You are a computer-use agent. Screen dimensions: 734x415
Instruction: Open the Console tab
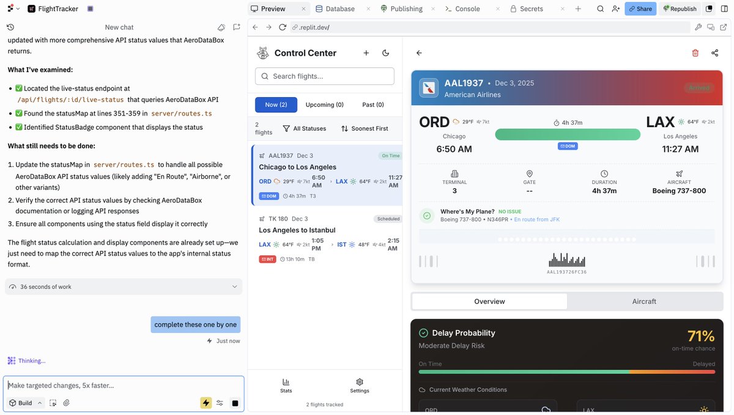463,9
